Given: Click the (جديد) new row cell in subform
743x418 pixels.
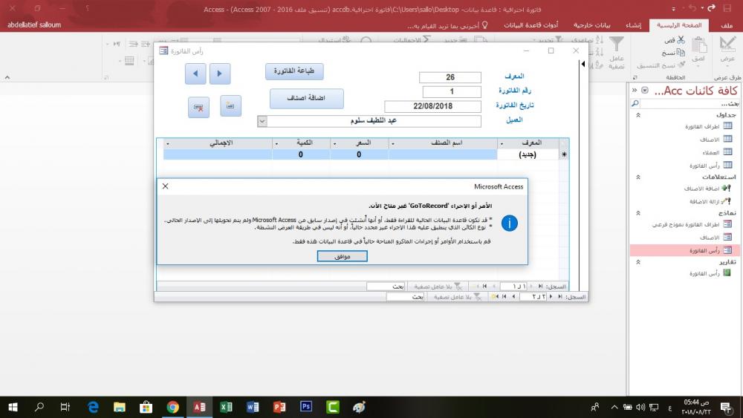Looking at the screenshot, I should 528,154.
